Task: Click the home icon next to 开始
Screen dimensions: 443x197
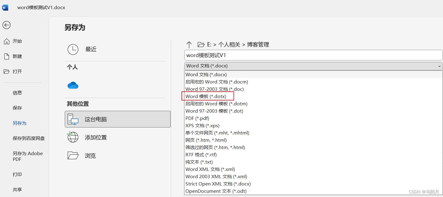Action: [6, 41]
